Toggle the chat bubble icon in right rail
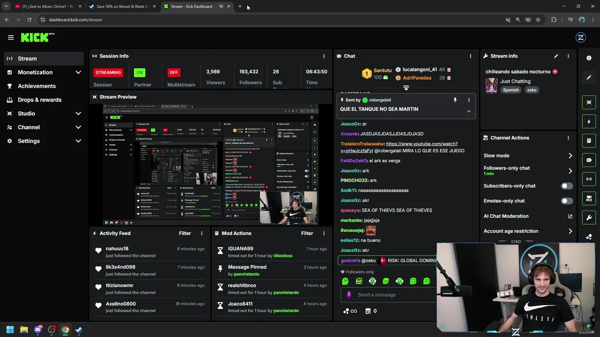This screenshot has height=337, width=600. (x=589, y=160)
